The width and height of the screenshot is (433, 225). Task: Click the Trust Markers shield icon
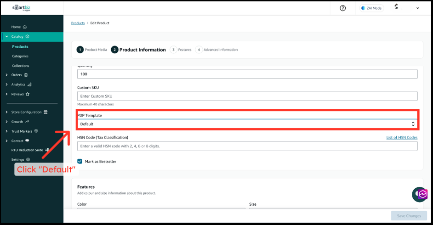click(36, 131)
